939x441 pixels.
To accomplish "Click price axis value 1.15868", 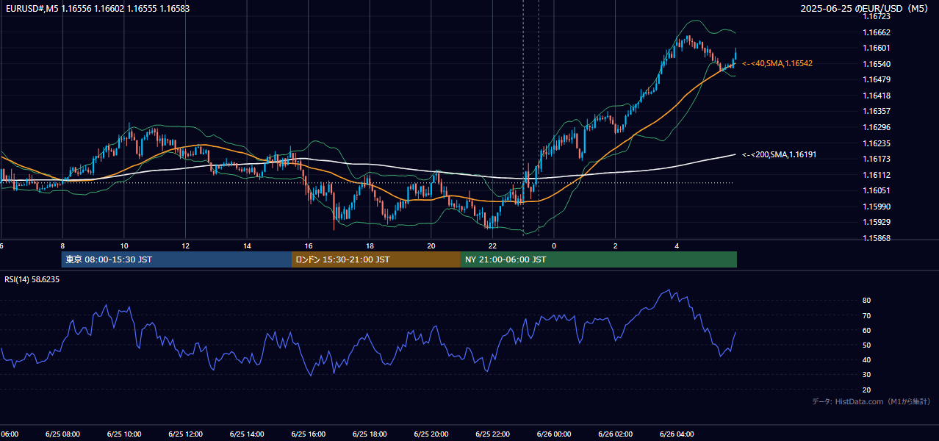I will pos(876,239).
